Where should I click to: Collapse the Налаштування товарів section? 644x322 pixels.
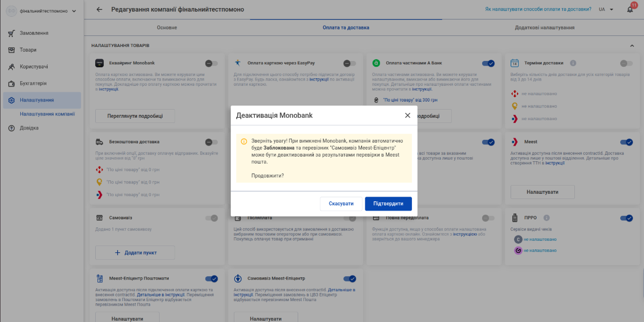(x=632, y=45)
